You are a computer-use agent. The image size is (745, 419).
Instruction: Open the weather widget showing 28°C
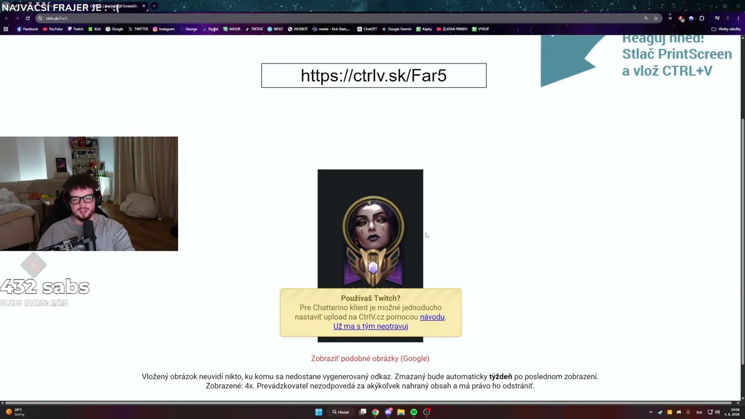pos(15,412)
